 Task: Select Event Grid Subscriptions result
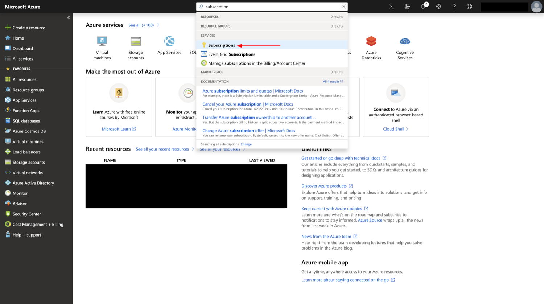[x=272, y=54]
